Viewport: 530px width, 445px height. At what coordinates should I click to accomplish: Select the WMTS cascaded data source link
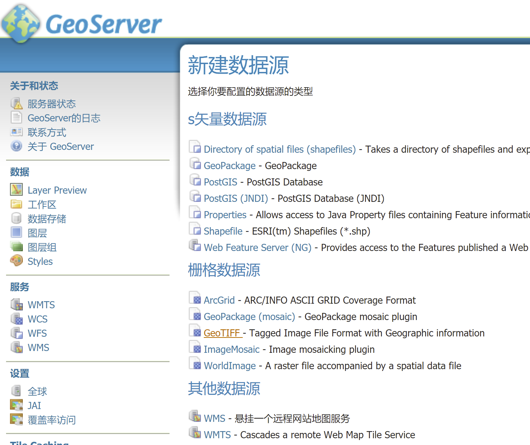(217, 435)
